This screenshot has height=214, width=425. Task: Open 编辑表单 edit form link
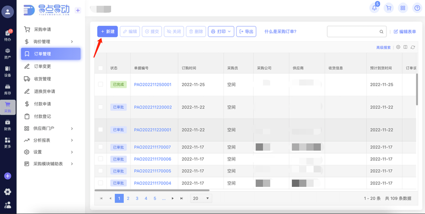[405, 32]
